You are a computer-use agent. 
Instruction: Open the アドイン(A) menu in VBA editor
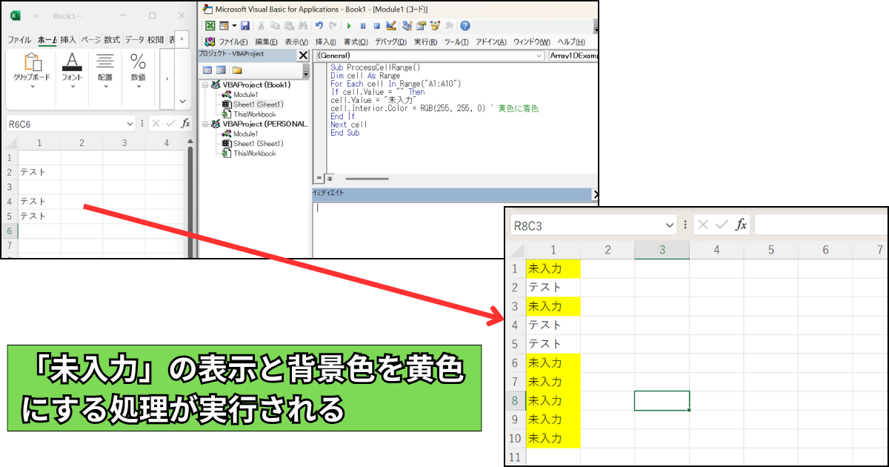[490, 42]
